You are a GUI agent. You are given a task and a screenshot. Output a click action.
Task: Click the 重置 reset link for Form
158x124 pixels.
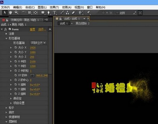33,29
